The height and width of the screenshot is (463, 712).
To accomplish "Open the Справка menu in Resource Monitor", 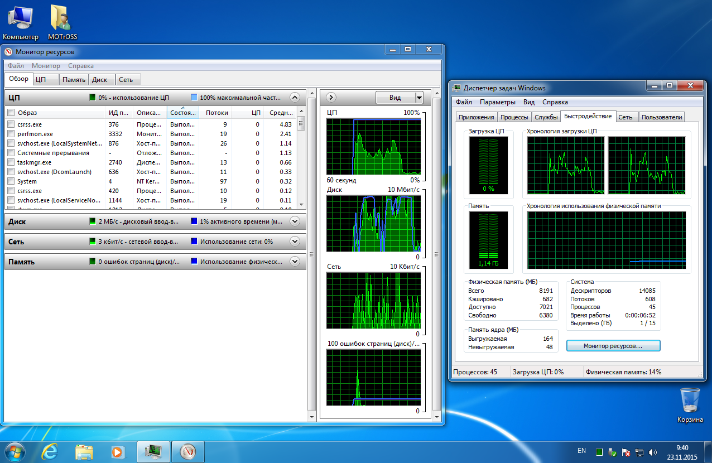I will coord(81,66).
